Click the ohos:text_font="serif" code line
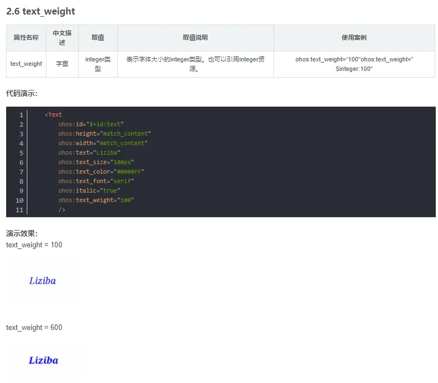438x383 pixels. (96, 181)
